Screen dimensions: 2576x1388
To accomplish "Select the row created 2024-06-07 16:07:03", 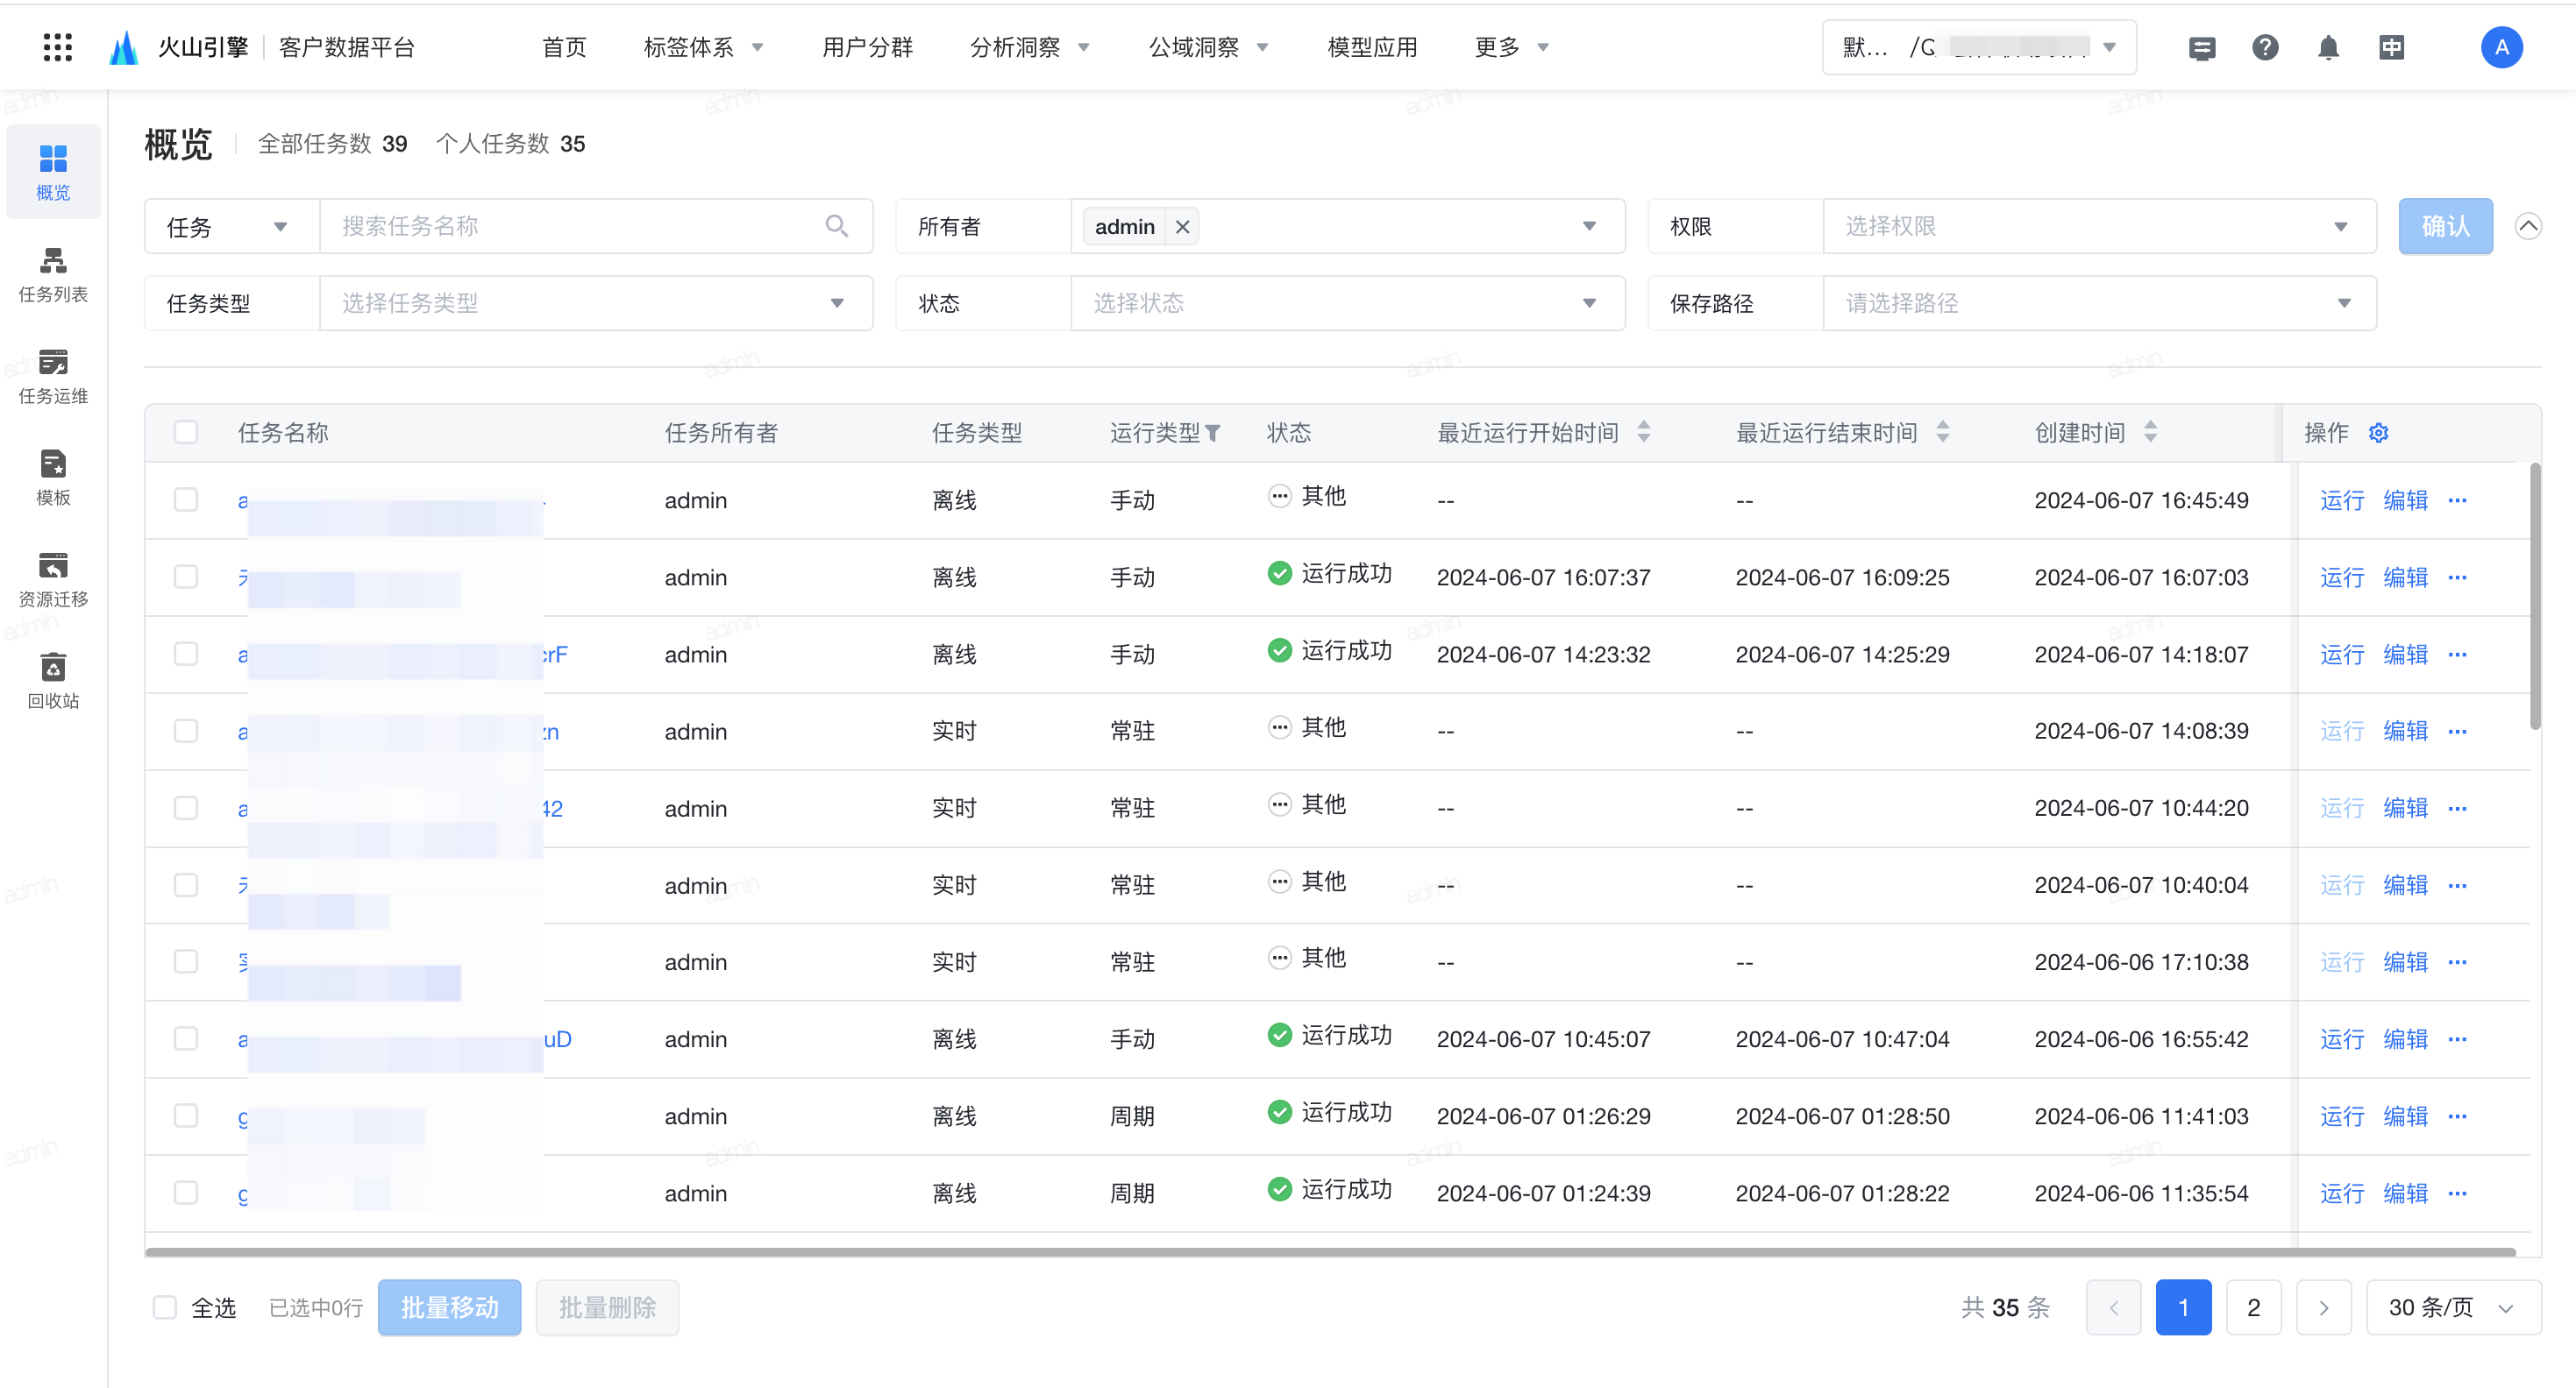I will point(186,576).
